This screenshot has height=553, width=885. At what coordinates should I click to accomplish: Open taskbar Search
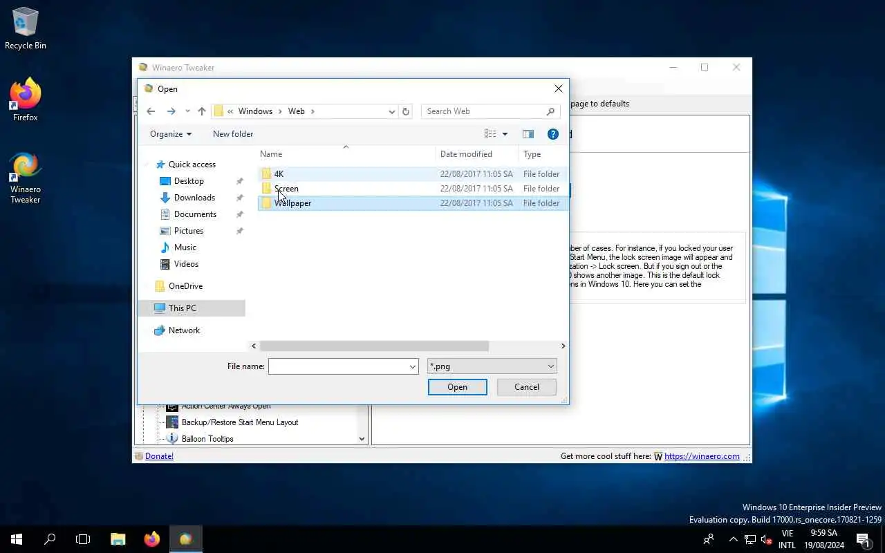pos(50,539)
